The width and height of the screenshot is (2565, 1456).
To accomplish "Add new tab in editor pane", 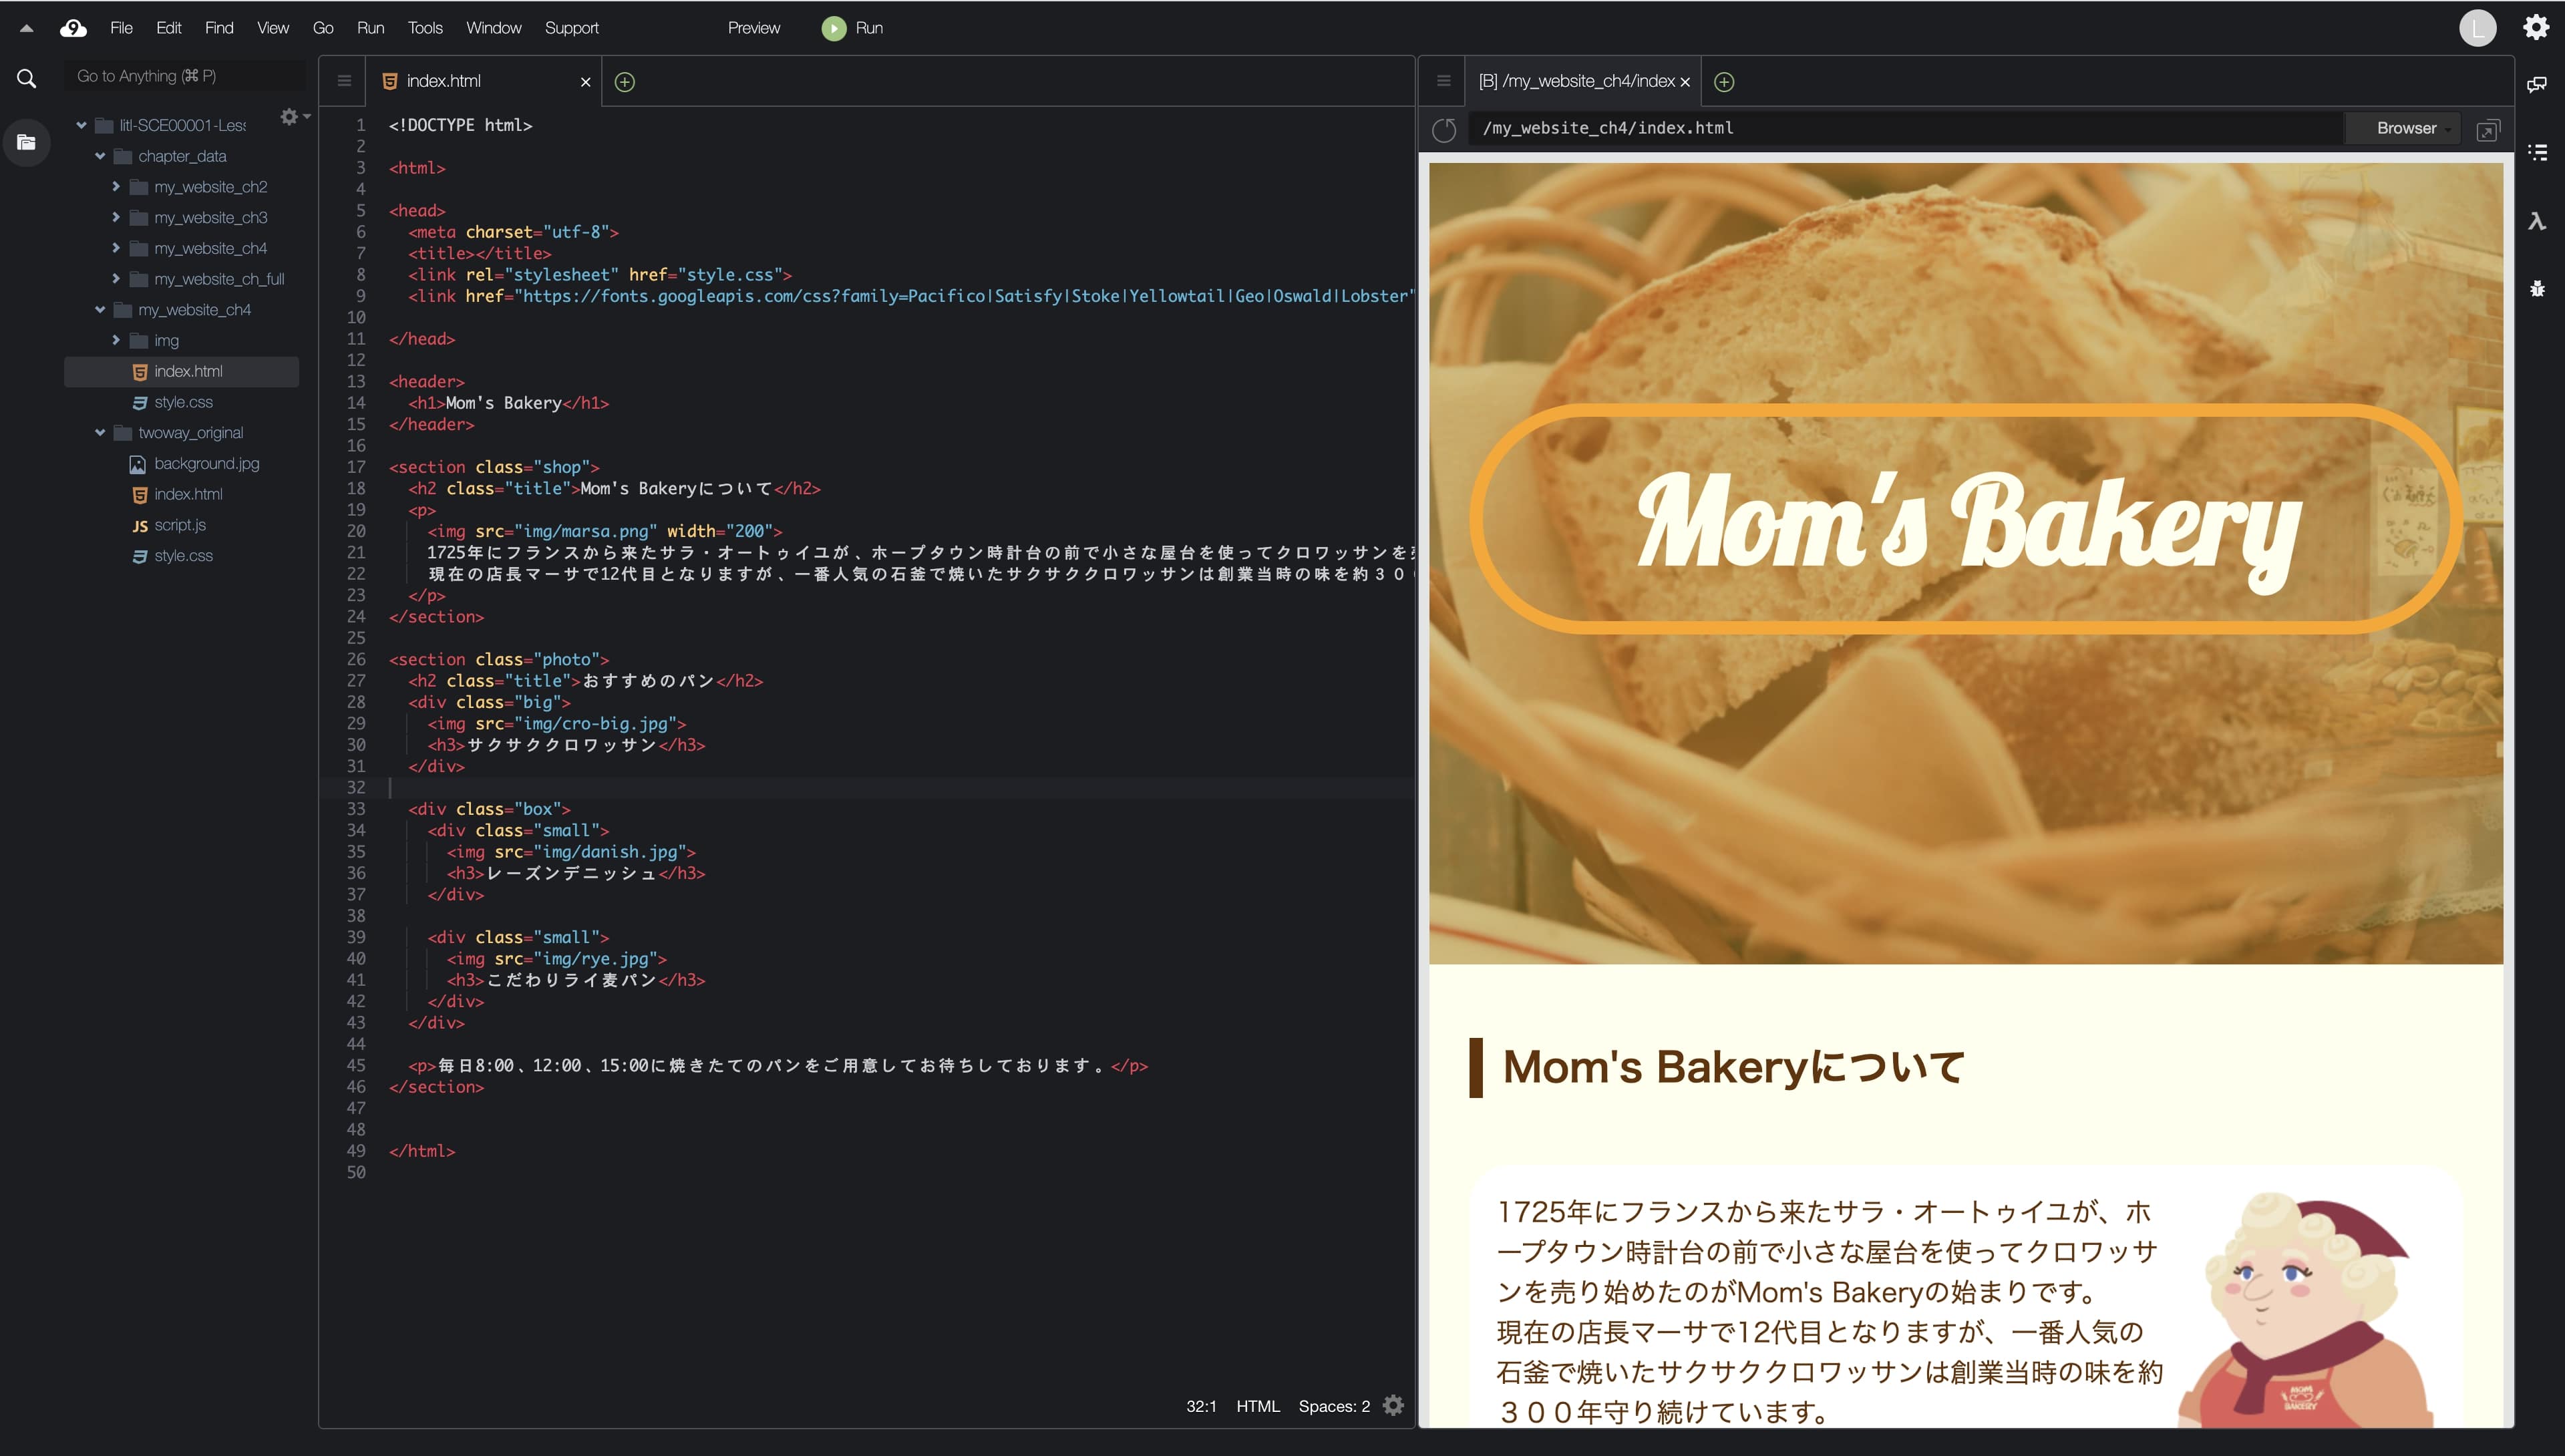I will click(x=624, y=82).
